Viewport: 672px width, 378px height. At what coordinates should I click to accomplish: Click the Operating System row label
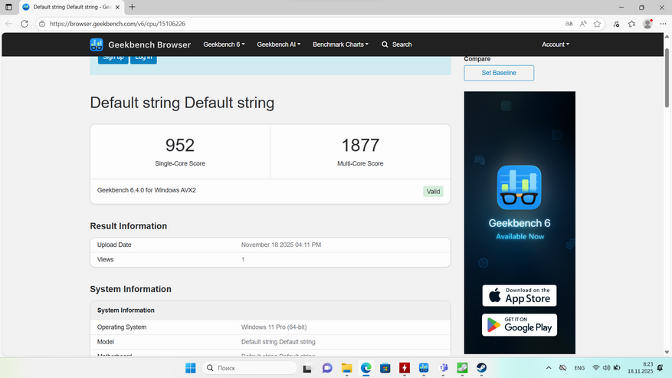pos(122,327)
